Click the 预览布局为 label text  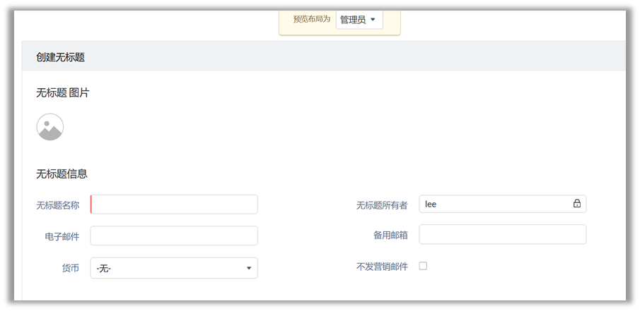click(311, 19)
